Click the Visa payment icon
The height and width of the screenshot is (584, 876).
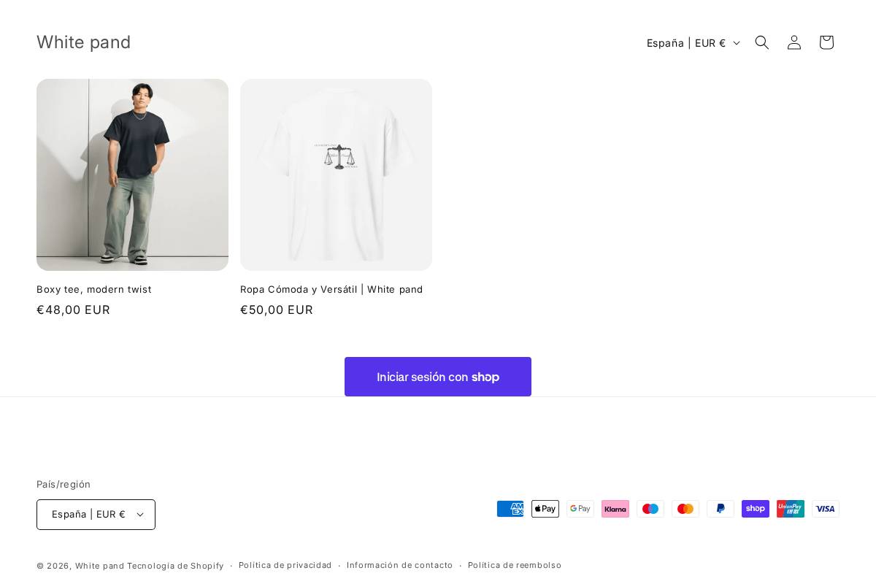[826, 509]
